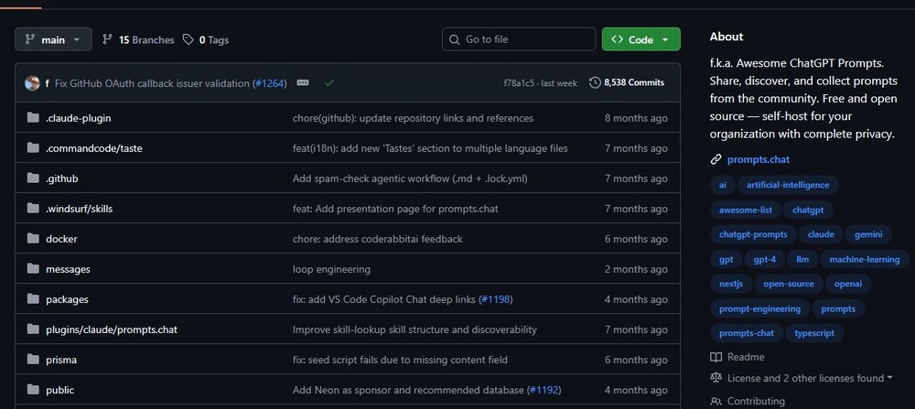This screenshot has height=409, width=915.
Task: Select the 'chatgpt-prompts' topic tag
Action: pos(753,234)
